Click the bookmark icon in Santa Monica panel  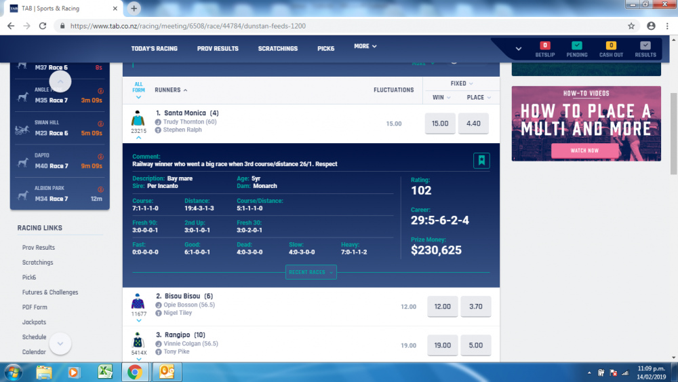click(x=481, y=161)
